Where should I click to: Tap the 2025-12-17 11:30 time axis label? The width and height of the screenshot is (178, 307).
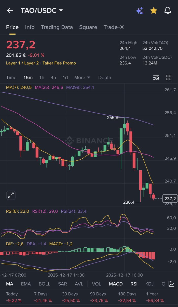tap(66, 275)
